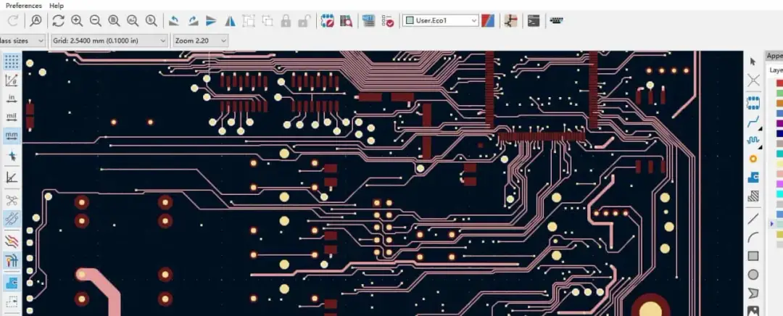The width and height of the screenshot is (783, 316).
Task: Lock the selected items with the padlock icon
Action: point(286,20)
